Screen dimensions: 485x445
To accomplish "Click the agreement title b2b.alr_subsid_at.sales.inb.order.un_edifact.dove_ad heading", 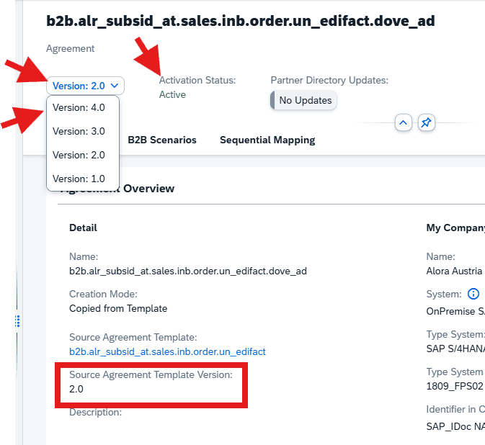I will pyautogui.click(x=240, y=21).
